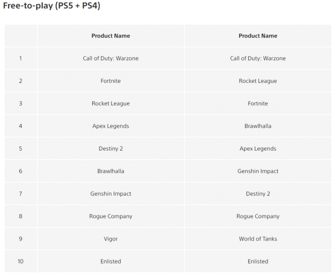Viewport: 336px width, 276px height.
Task: Click the rank number 10 cell
Action: tap(21, 261)
